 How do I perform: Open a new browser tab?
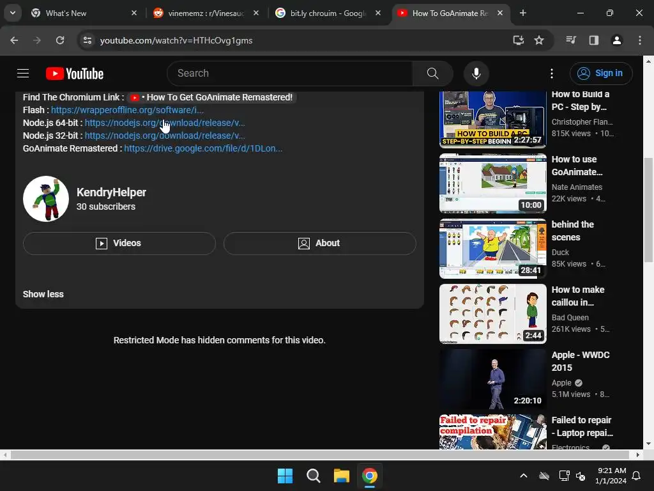tap(522, 13)
